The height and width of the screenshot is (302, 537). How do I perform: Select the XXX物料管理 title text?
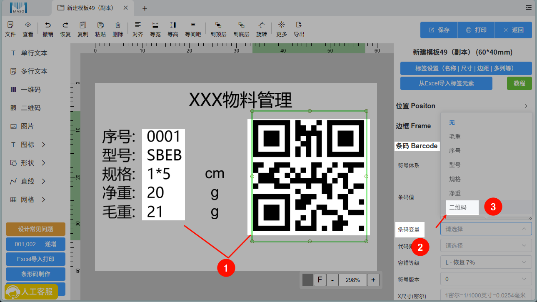pyautogui.click(x=240, y=100)
